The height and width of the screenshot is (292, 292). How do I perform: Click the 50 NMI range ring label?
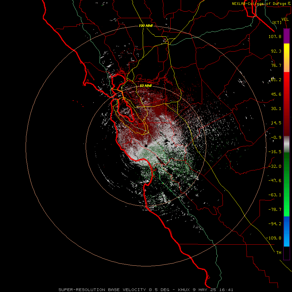click(146, 86)
